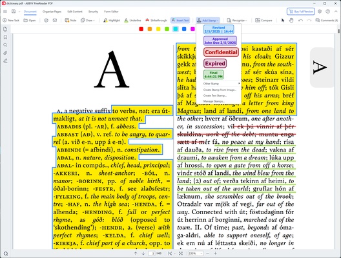Pick the cyan color swatch

pos(176,29)
